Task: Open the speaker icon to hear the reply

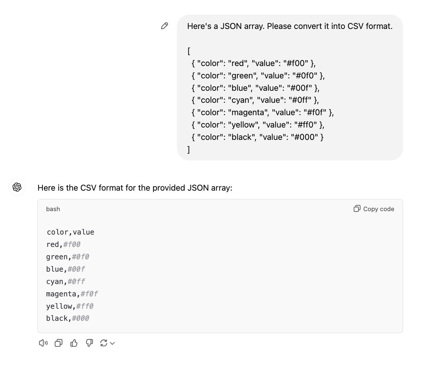Action: click(x=43, y=343)
